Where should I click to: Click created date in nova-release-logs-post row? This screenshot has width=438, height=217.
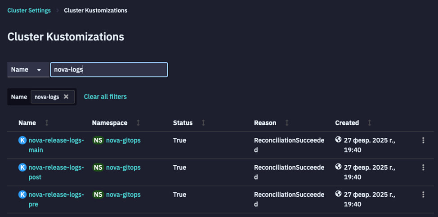pos(370,172)
